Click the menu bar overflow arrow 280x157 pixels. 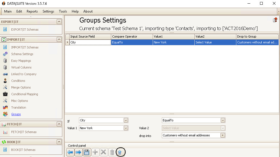click(278, 11)
